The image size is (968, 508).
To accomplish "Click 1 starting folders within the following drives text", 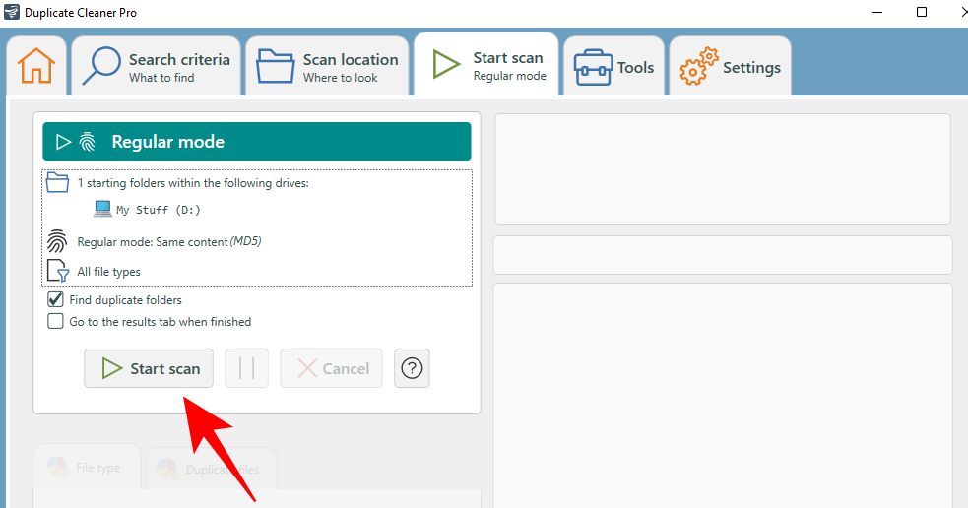I will tap(193, 183).
